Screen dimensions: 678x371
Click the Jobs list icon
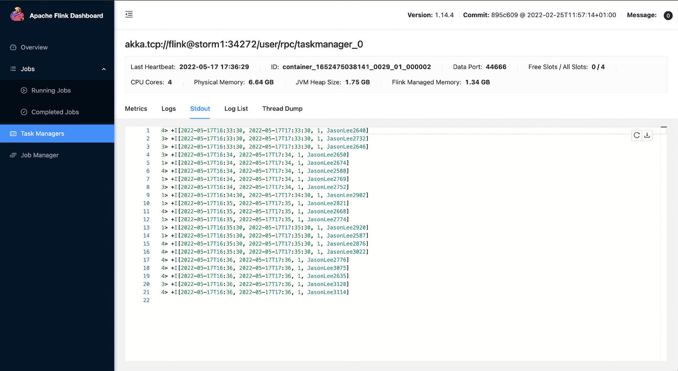point(13,69)
